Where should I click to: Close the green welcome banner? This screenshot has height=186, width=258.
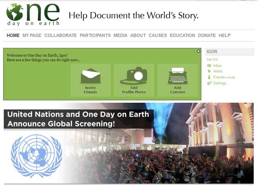(198, 51)
